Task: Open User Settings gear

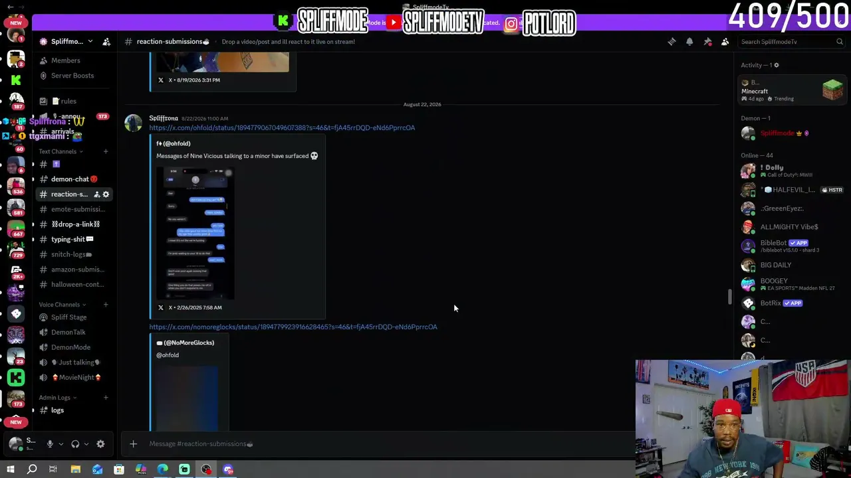Action: point(100,444)
